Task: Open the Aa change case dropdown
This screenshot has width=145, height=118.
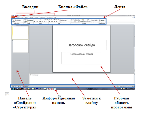Action: (x=44, y=22)
